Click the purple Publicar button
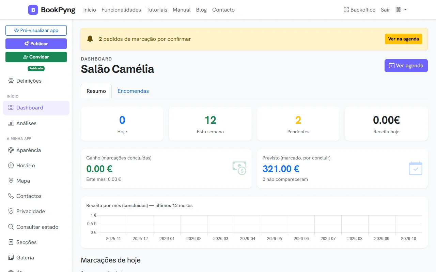 [36, 44]
